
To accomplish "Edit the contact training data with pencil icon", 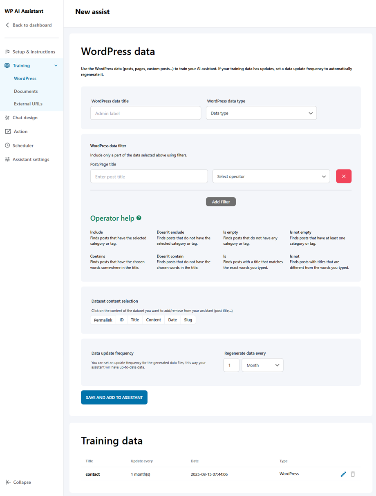I will (x=343, y=474).
